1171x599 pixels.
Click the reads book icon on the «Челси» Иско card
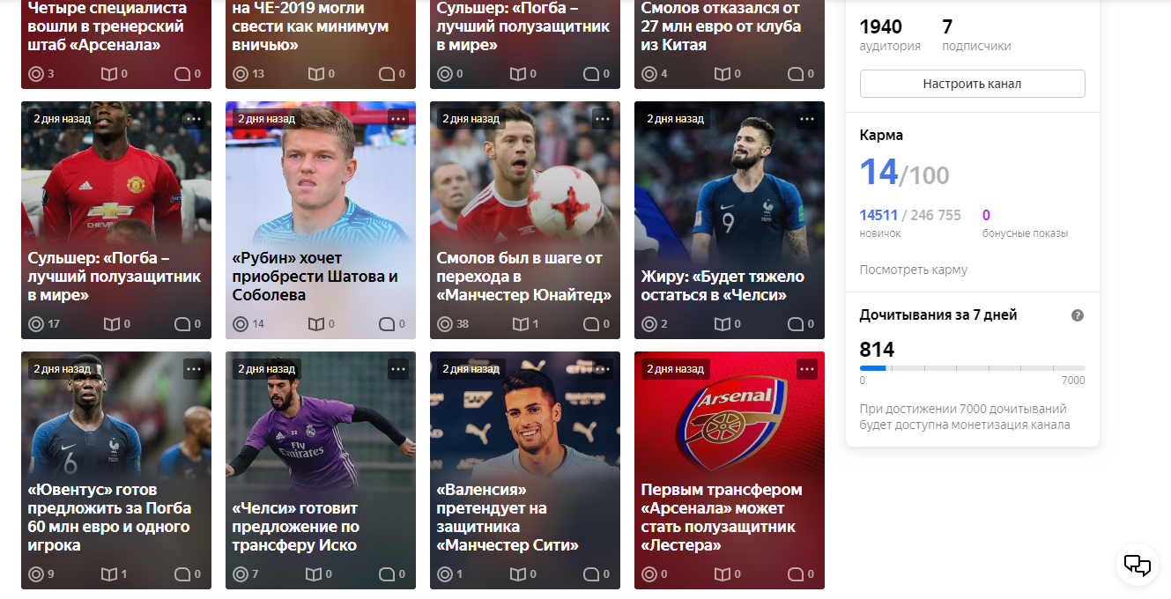click(314, 574)
